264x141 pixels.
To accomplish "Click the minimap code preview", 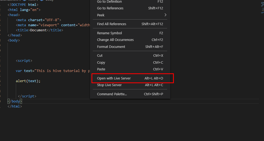I will coord(262,8).
